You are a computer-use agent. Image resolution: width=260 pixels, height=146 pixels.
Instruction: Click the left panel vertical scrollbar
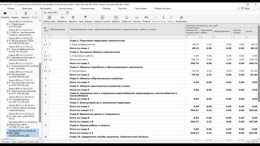[x=40, y=93]
